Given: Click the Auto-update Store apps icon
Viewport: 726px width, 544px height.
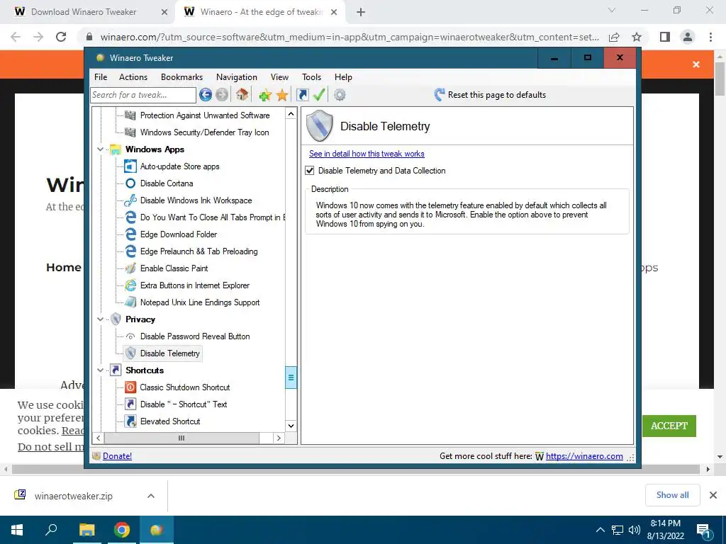Looking at the screenshot, I should coord(130,166).
